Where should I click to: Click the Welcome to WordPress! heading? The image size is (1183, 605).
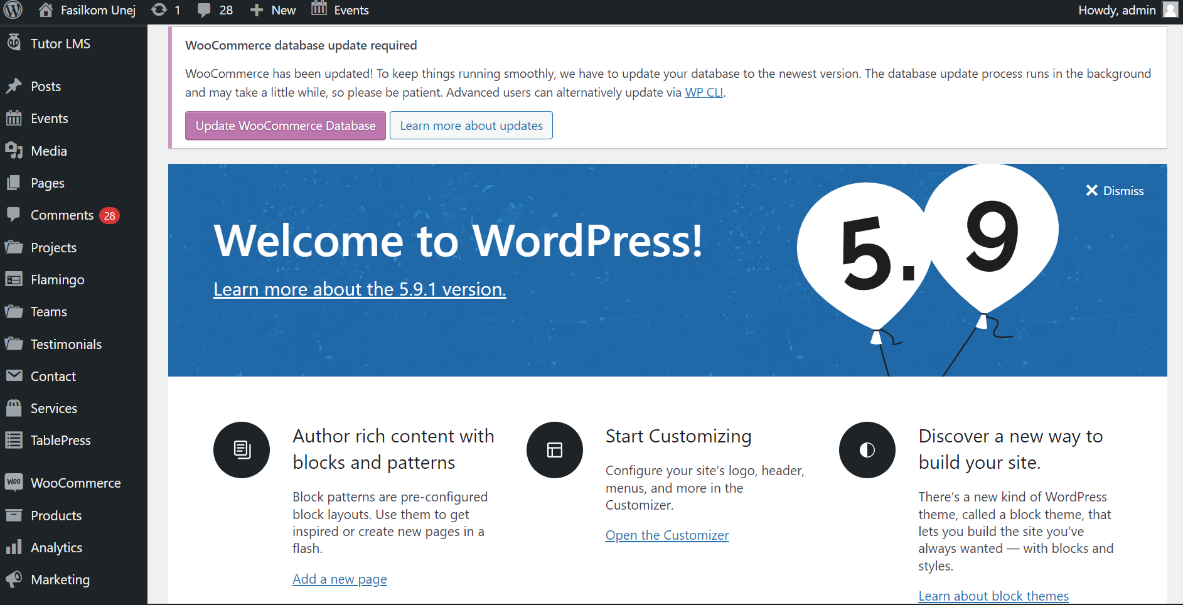point(458,240)
